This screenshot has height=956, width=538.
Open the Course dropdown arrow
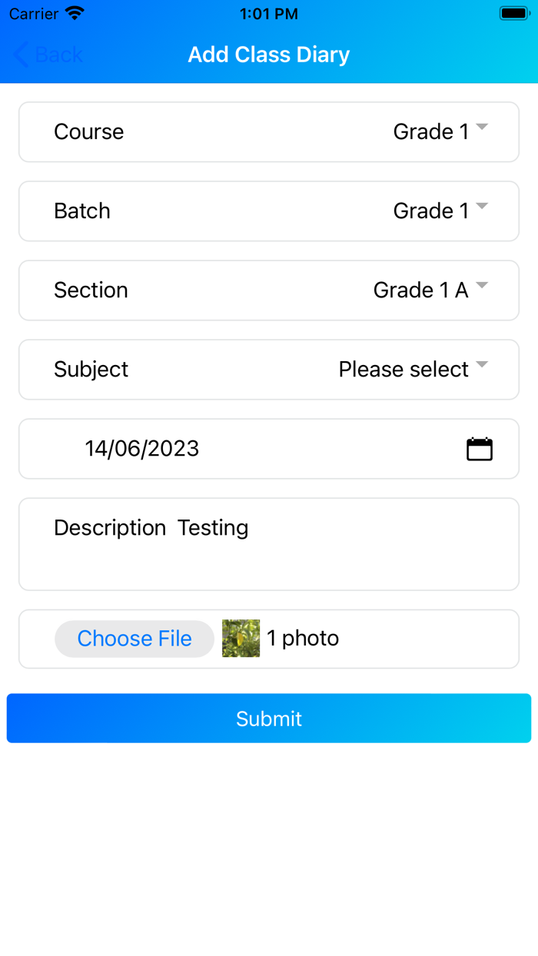(482, 128)
